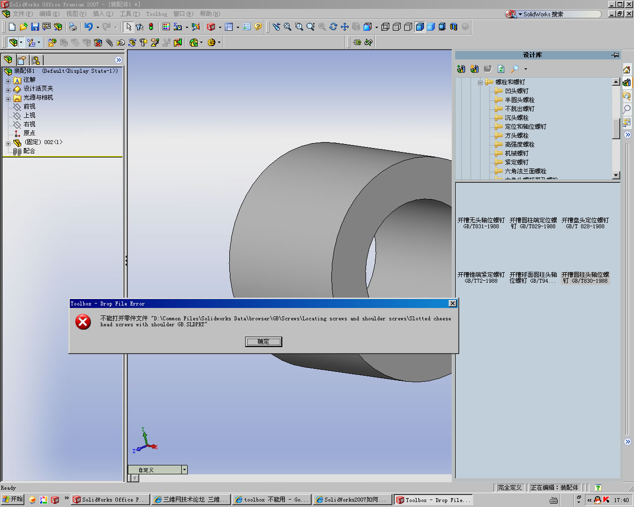This screenshot has width=634, height=507.
Task: Click the Rebuild traffic light icon
Action: (x=151, y=27)
